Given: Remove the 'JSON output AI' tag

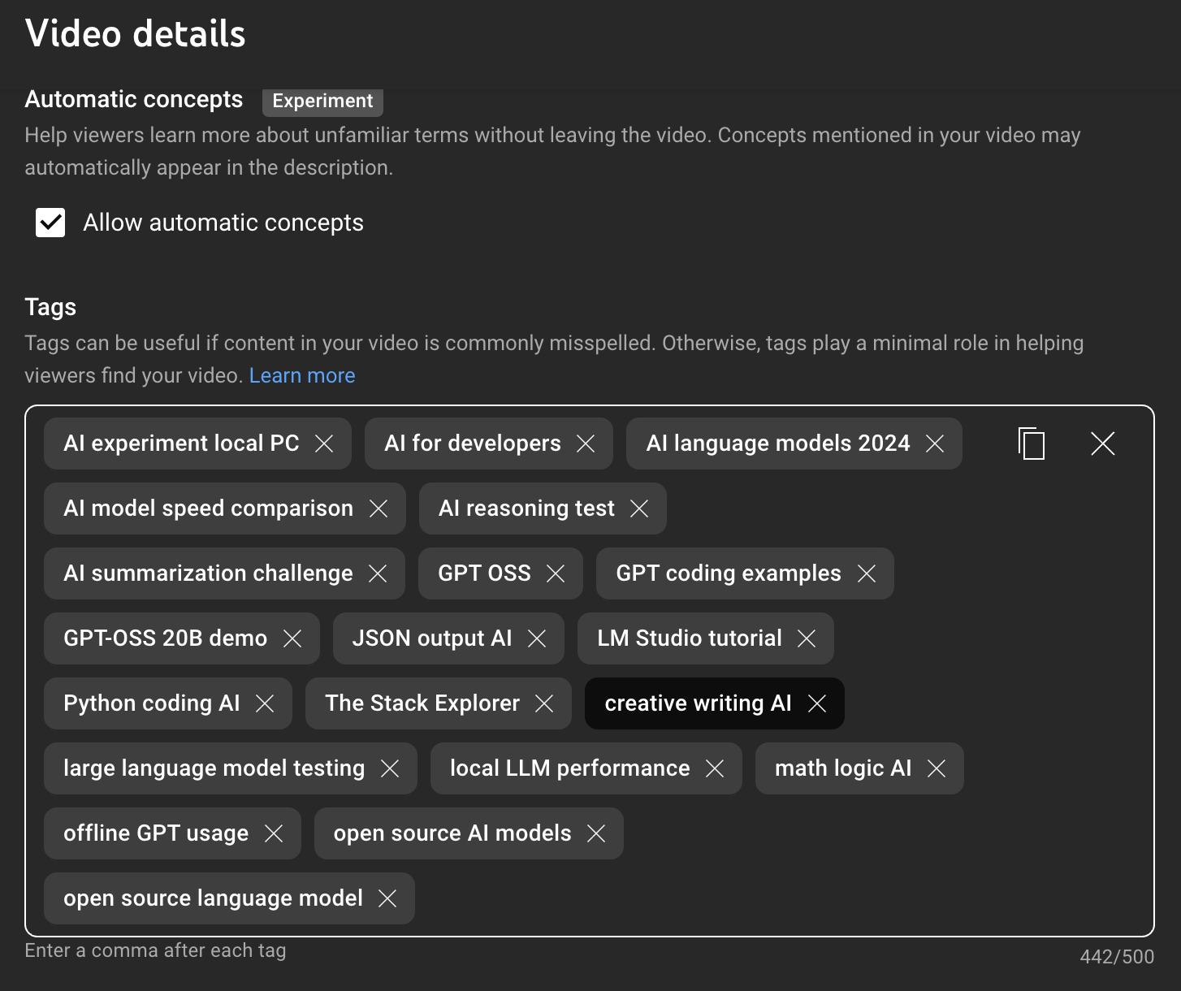Looking at the screenshot, I should tap(537, 638).
